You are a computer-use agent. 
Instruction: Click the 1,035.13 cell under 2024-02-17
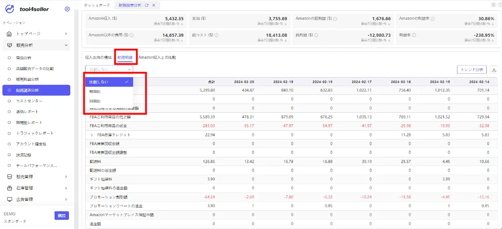[x=363, y=117]
